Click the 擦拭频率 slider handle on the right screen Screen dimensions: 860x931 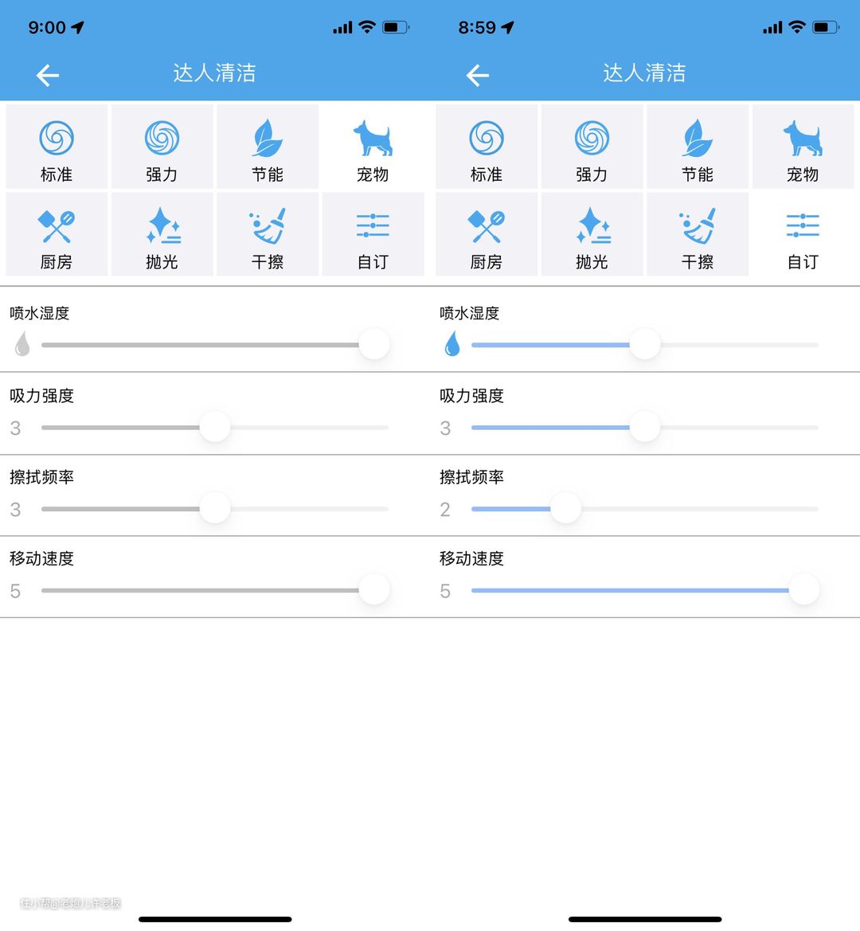click(x=565, y=508)
